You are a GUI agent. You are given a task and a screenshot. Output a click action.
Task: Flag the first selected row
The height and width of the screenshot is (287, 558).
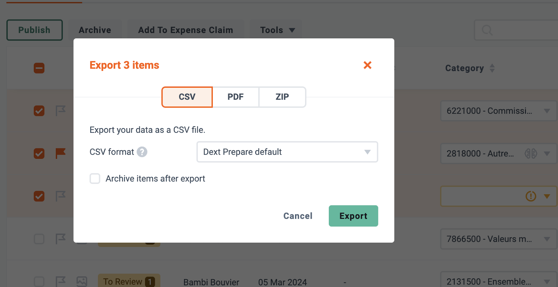pos(60,111)
